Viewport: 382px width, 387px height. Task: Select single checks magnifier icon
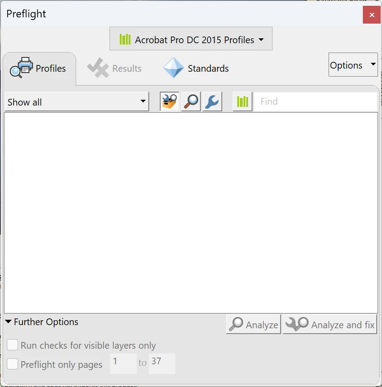[191, 102]
